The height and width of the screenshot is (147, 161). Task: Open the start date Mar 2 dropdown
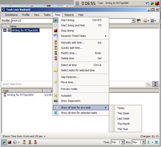123,142
